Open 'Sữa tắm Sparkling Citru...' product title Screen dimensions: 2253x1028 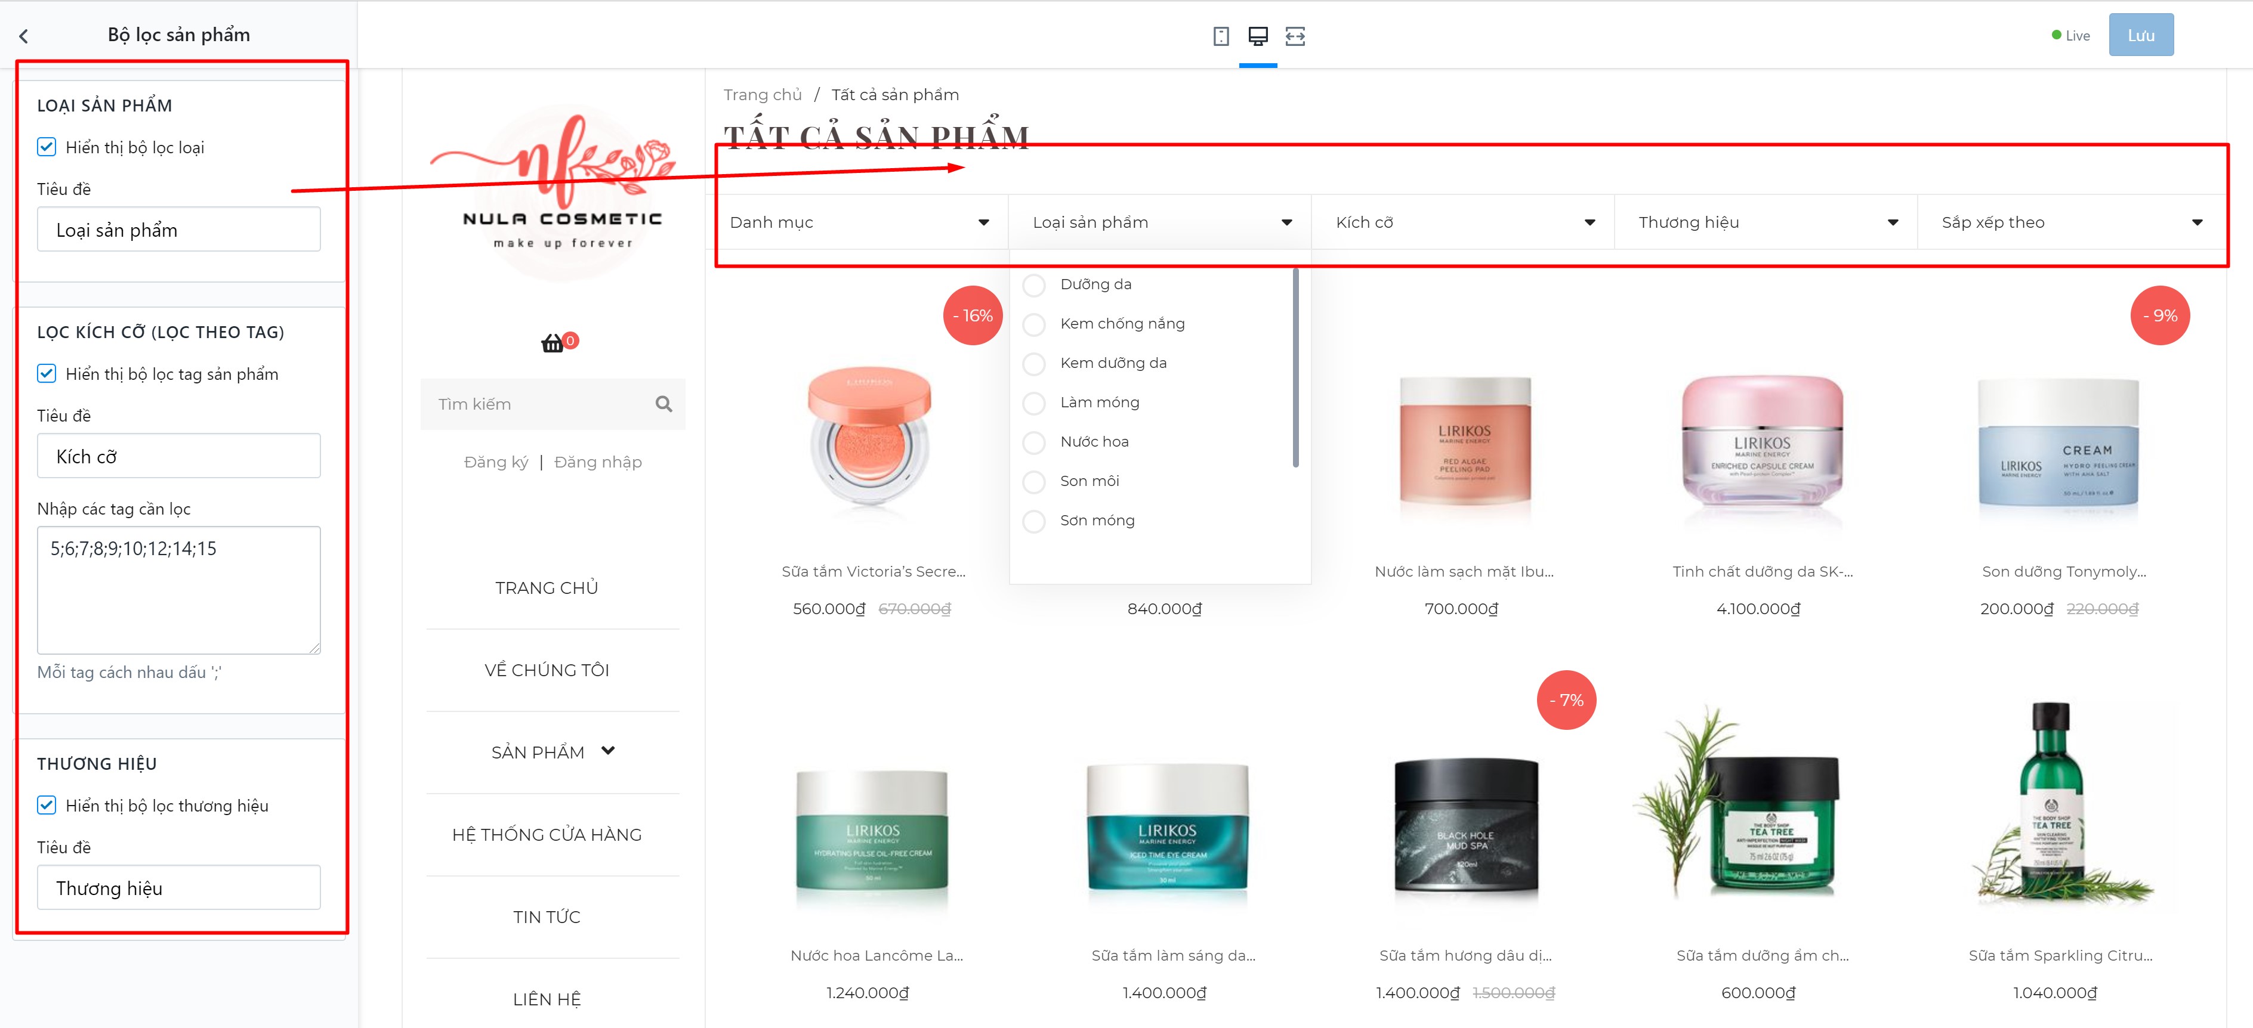[2061, 955]
